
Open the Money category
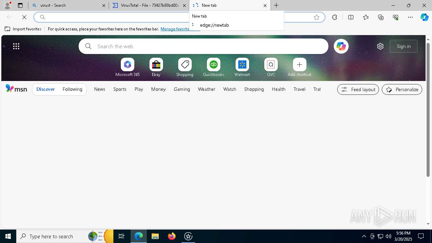[158, 89]
